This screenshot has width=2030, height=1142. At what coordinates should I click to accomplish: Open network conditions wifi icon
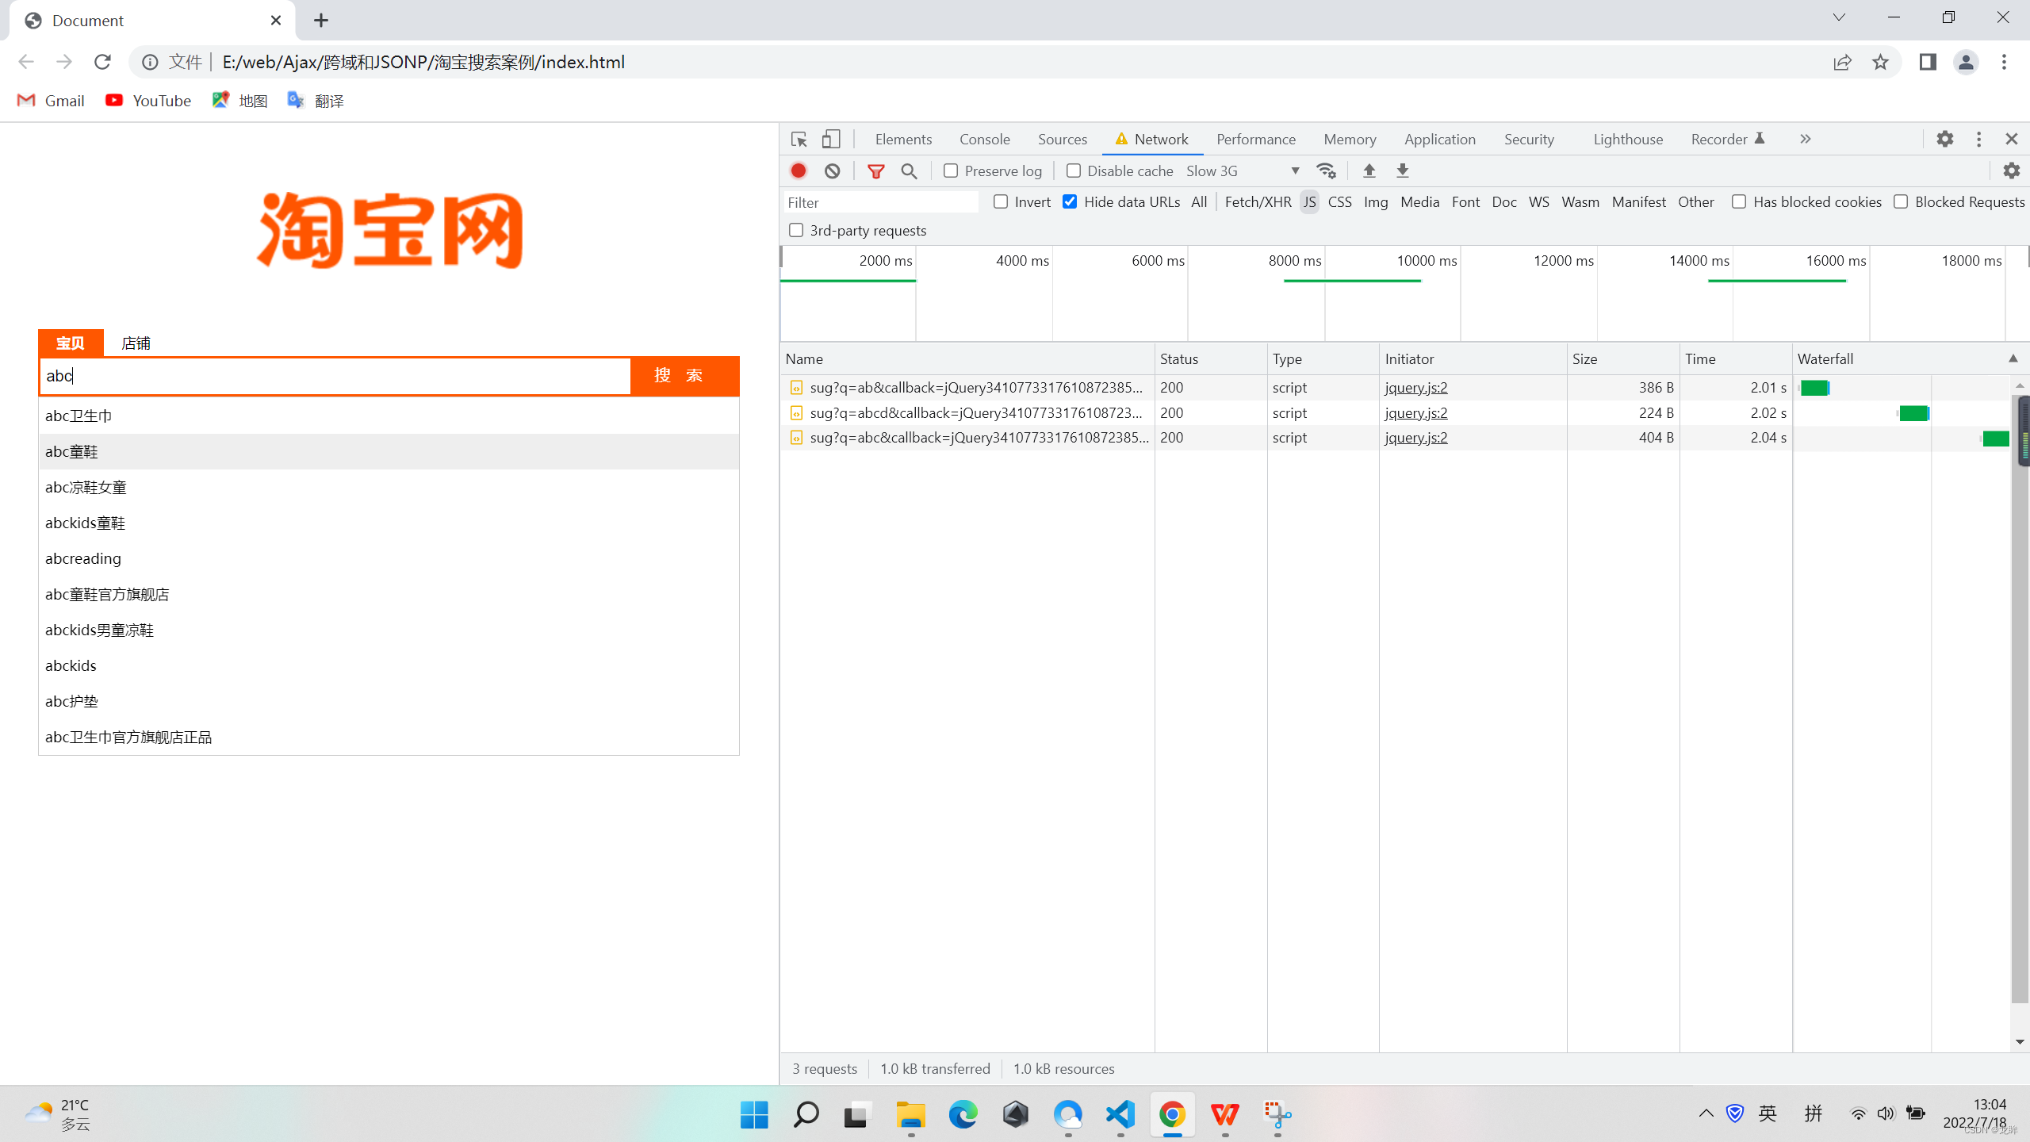[1326, 171]
